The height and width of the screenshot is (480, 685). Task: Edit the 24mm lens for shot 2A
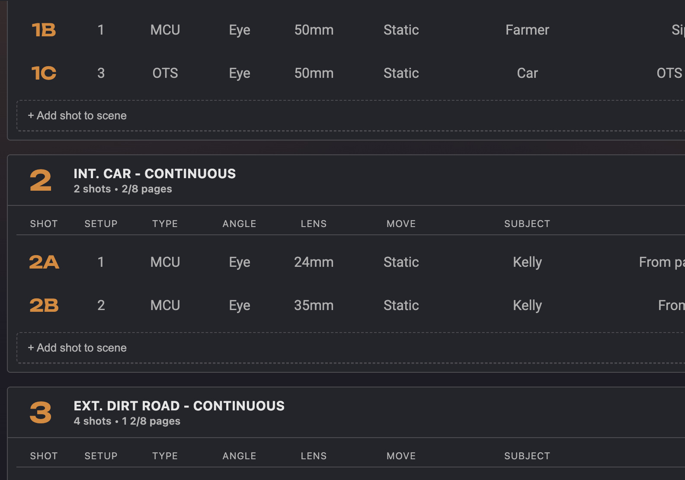coord(314,262)
